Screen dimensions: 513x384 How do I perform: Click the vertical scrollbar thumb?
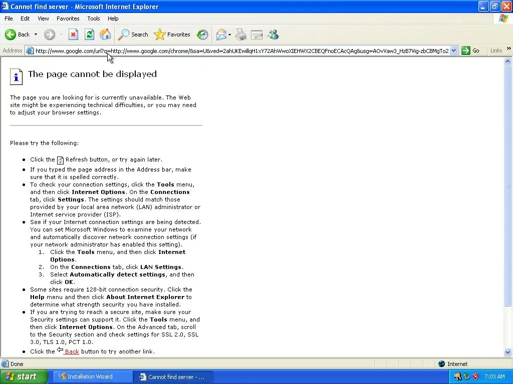coord(508,185)
